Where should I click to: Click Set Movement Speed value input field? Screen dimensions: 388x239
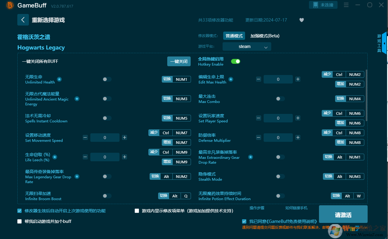point(105,138)
